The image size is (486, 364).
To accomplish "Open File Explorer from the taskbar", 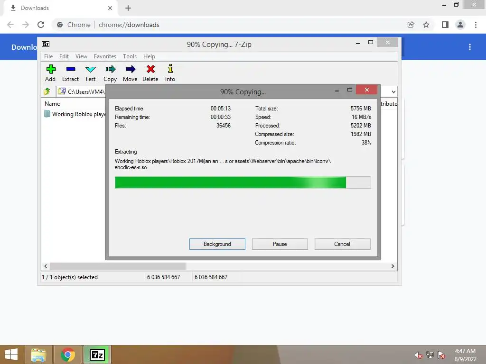I will click(38, 355).
